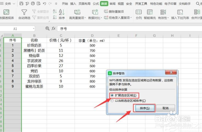Open the 数据透视表 pivot table tool

[7, 14]
